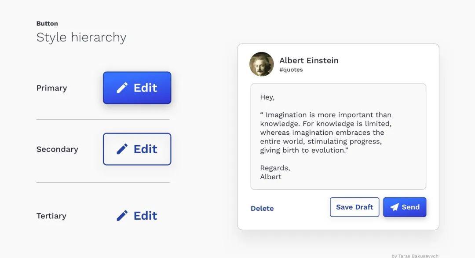The image size is (475, 258).
Task: Send the message with the Send button
Action: coord(405,207)
